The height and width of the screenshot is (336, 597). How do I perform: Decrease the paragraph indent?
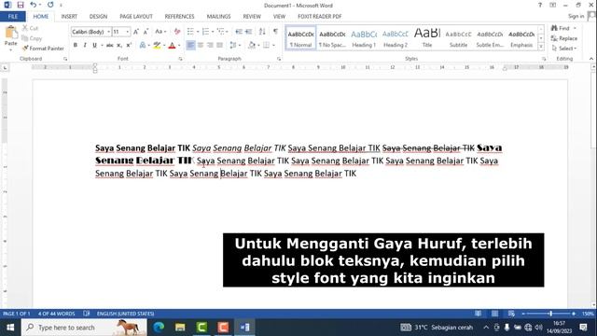click(239, 32)
